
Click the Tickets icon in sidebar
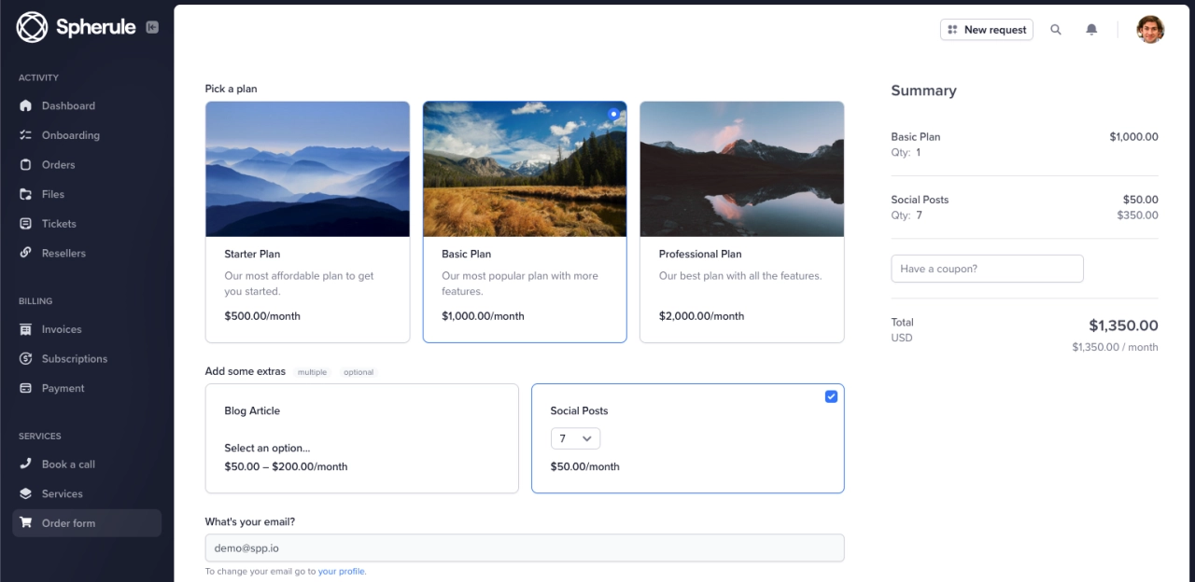coord(25,224)
